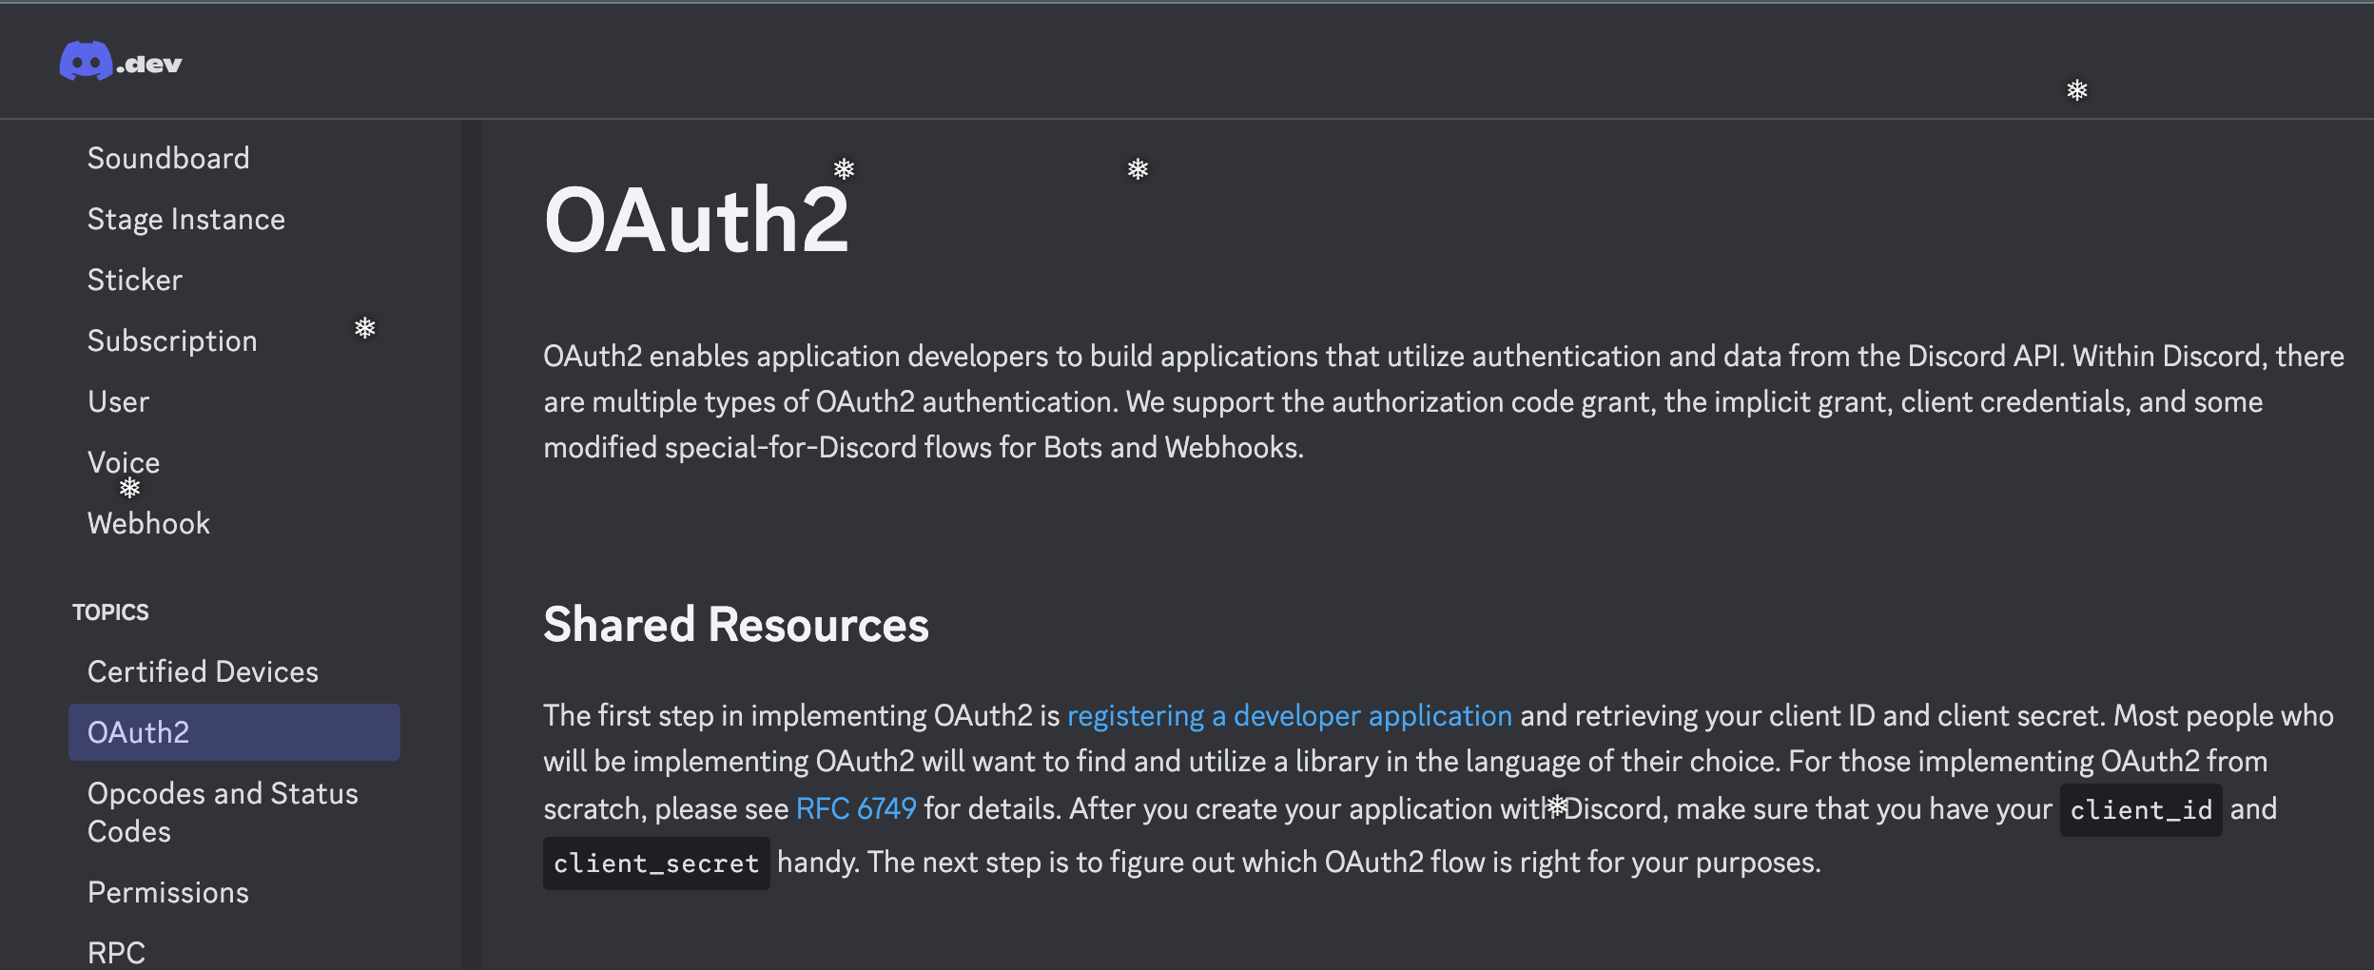Click the client_id inline code text

click(x=2141, y=810)
